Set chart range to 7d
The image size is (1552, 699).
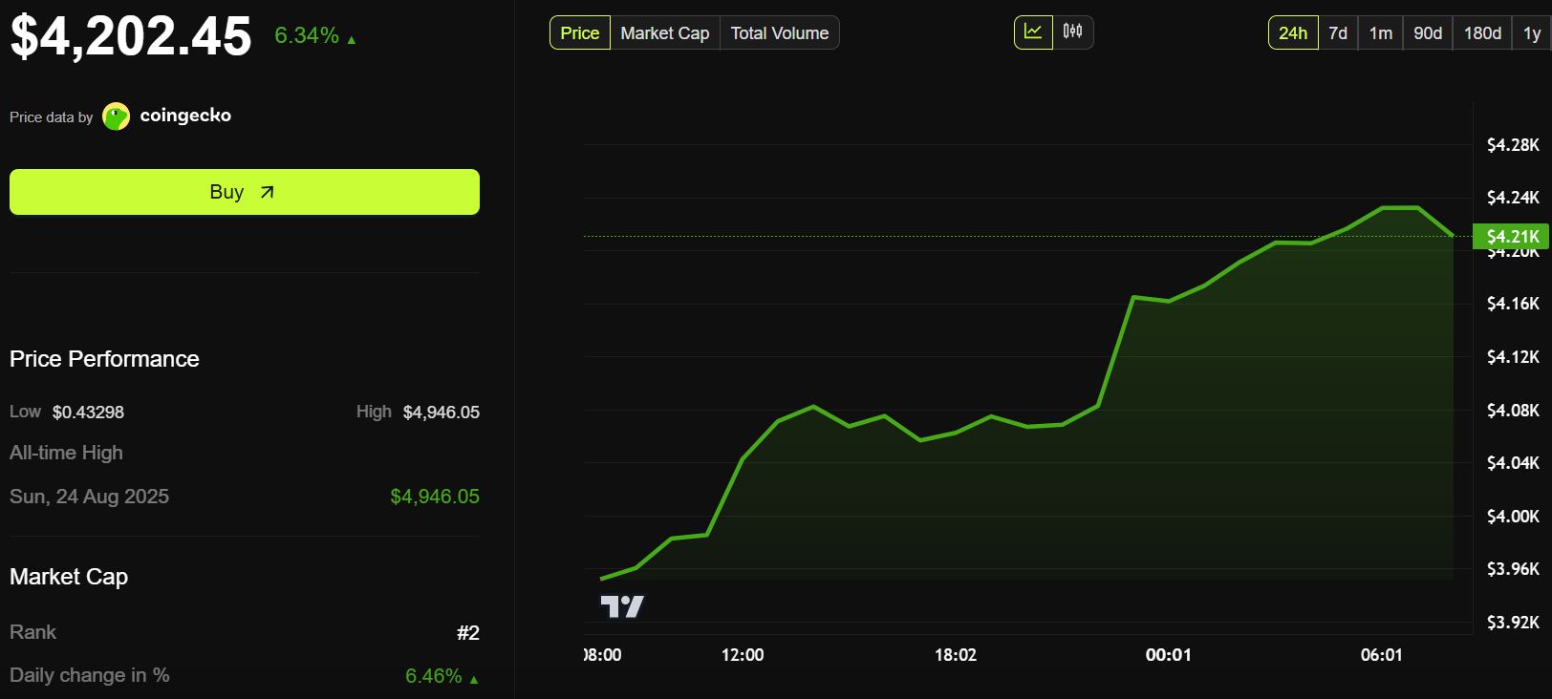(x=1338, y=32)
